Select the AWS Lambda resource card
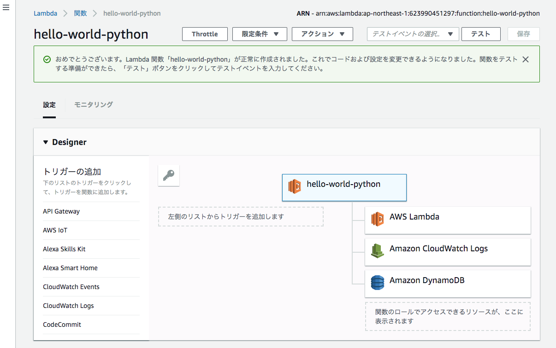556x348 pixels. pos(448,220)
